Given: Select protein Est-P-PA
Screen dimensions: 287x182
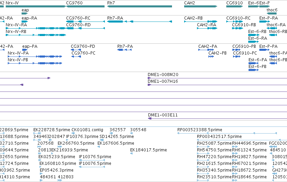Looking at the screenshot, I should (264, 50).
